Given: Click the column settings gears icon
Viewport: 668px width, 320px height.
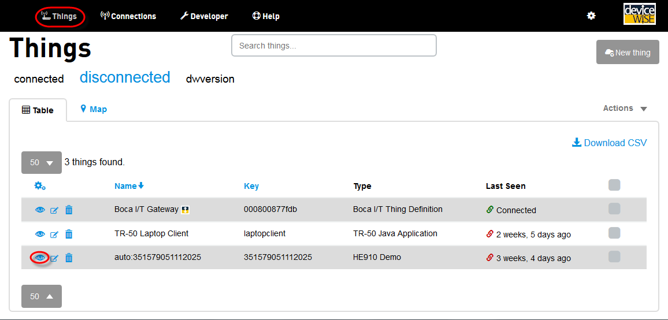Looking at the screenshot, I should [40, 186].
